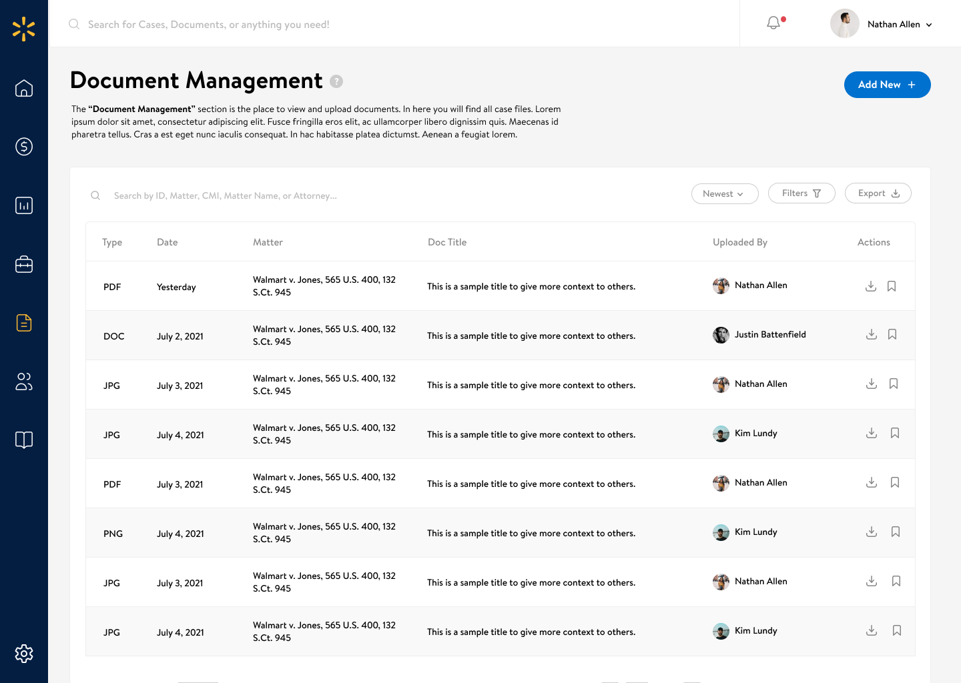The image size is (961, 683).
Task: Expand the Nathan Allen profile menu
Action: tap(881, 24)
